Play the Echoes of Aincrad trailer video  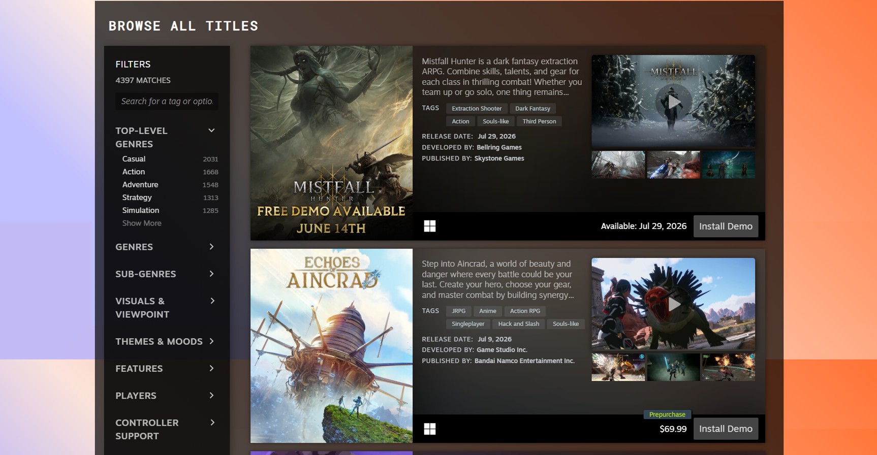tap(673, 304)
